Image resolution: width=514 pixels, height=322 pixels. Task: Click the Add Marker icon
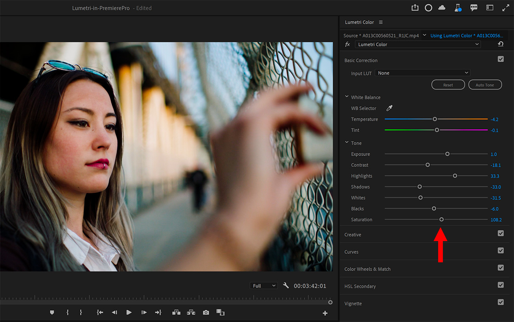(x=52, y=313)
